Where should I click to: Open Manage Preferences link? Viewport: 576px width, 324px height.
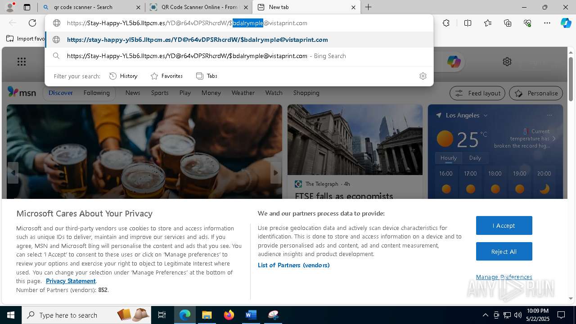coord(504,277)
